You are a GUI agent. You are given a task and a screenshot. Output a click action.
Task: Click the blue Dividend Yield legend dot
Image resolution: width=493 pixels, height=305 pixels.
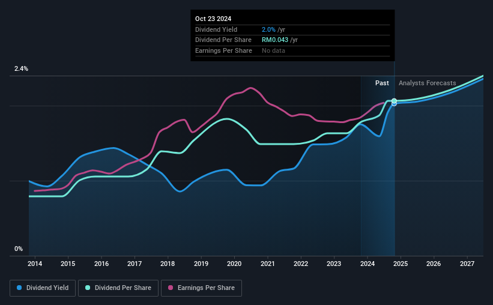(x=19, y=288)
